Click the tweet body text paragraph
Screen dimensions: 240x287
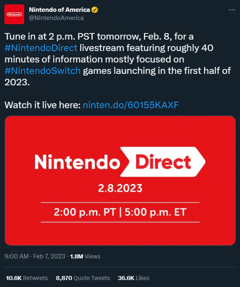[x=117, y=59]
